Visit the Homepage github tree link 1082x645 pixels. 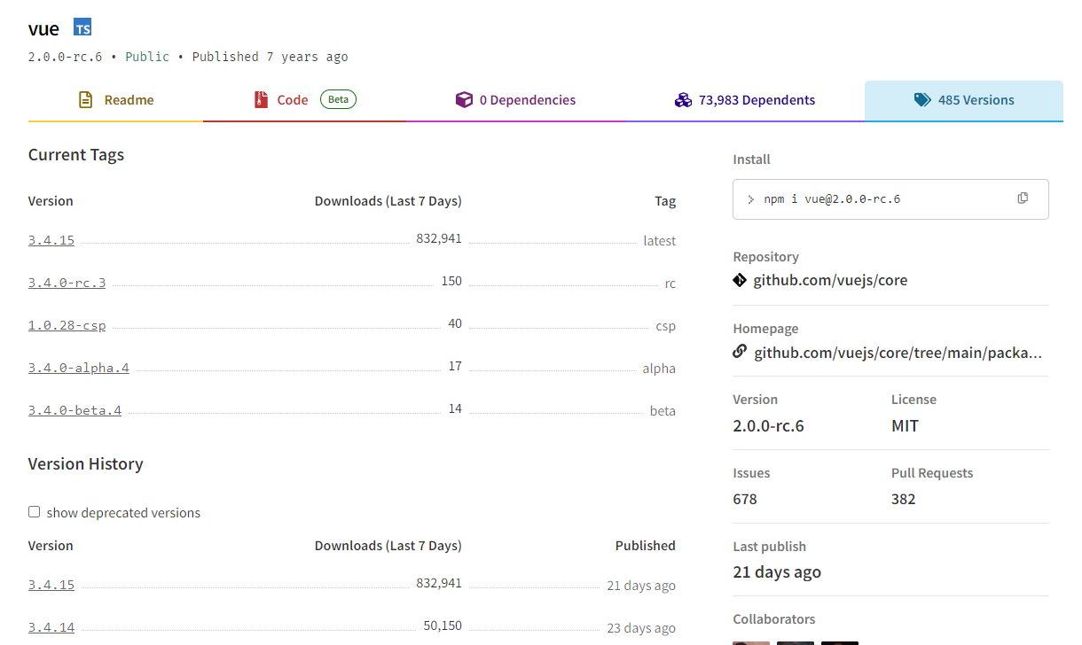pyautogui.click(x=898, y=353)
